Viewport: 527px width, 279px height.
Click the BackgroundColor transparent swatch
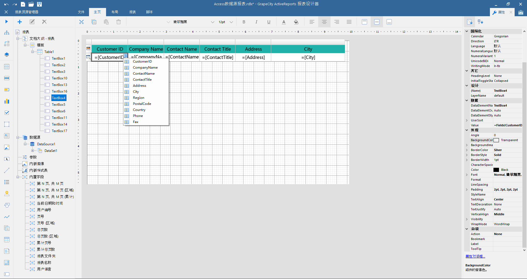pos(496,140)
